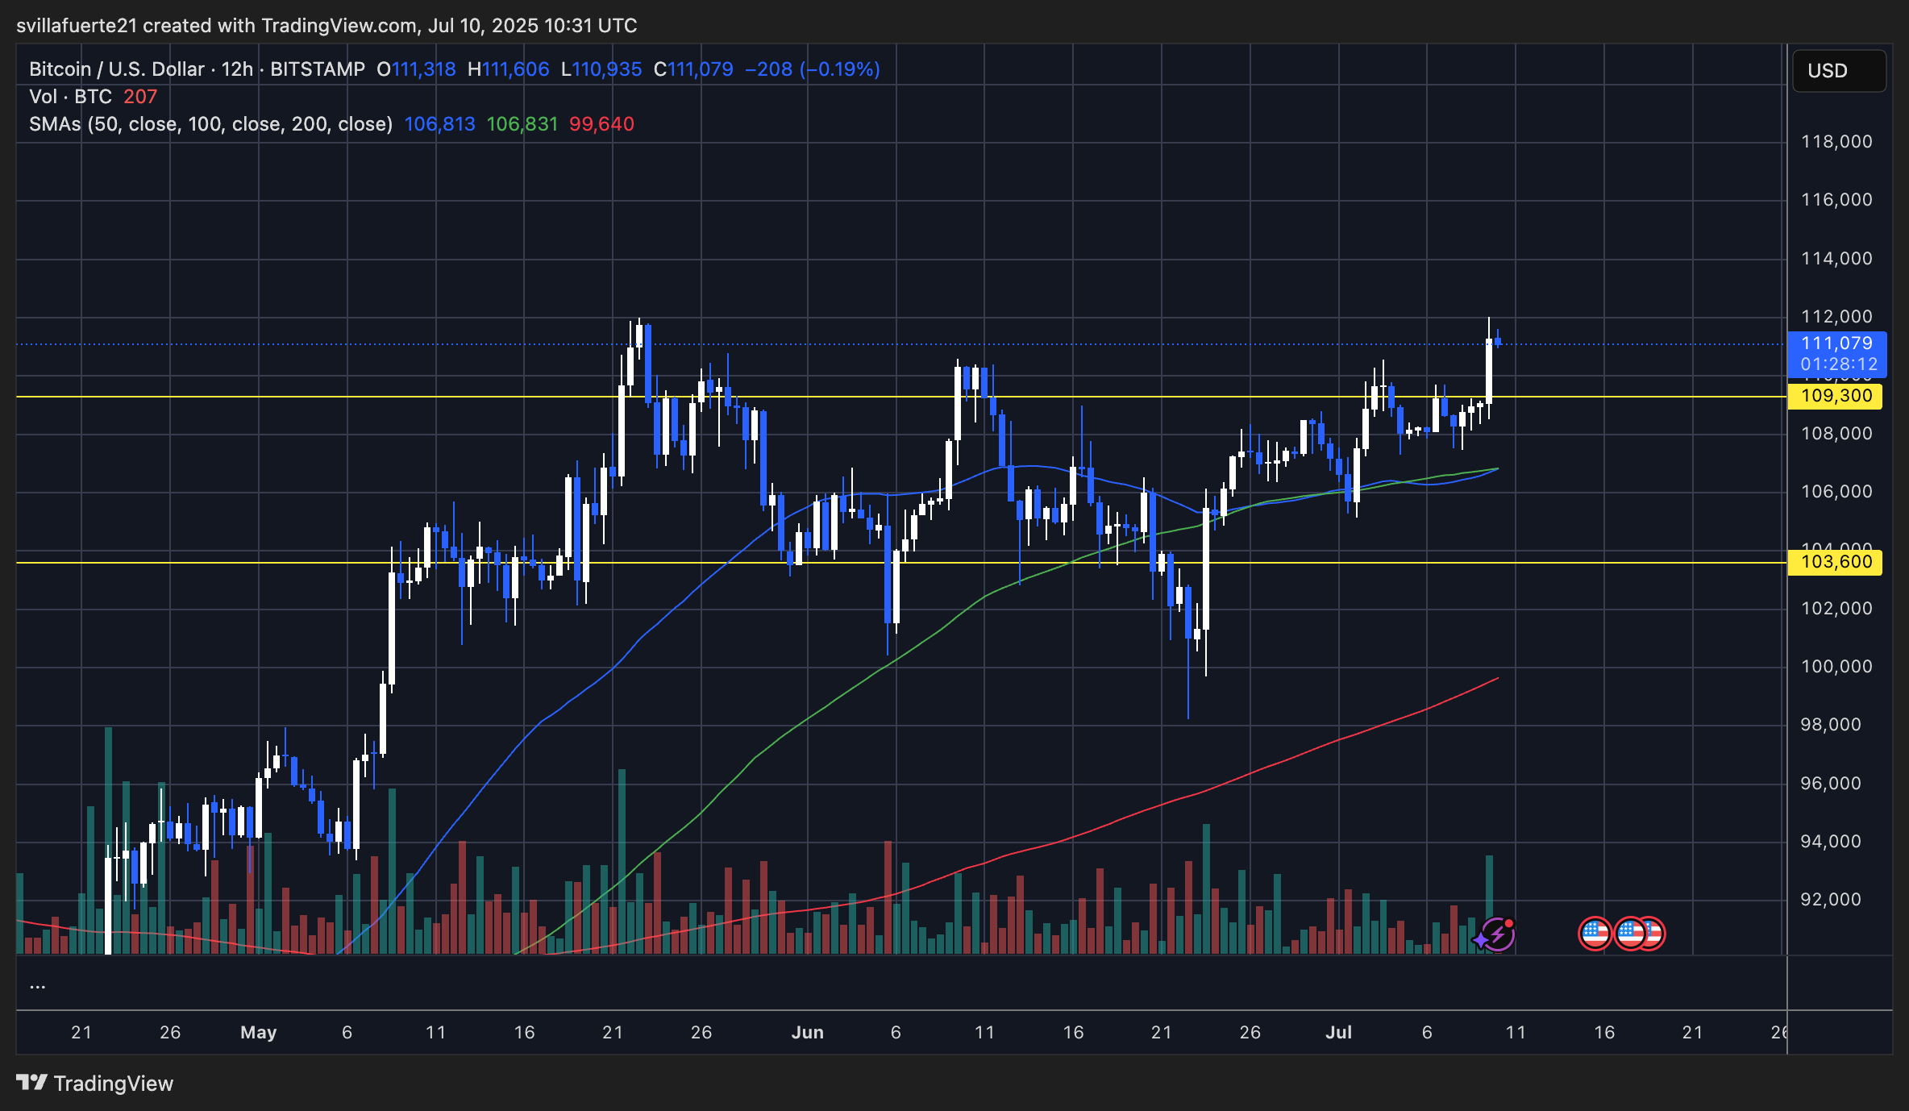The width and height of the screenshot is (1909, 1111).
Task: Click the green 106,831 SMA 100 value
Action: pyautogui.click(x=522, y=124)
